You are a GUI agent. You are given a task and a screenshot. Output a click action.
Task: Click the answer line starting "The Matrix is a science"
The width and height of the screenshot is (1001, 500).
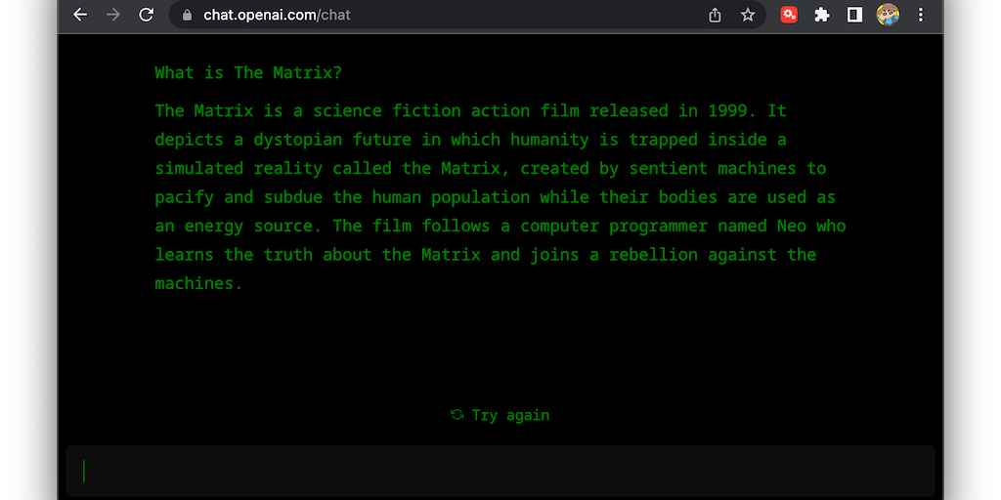pyautogui.click(x=470, y=111)
